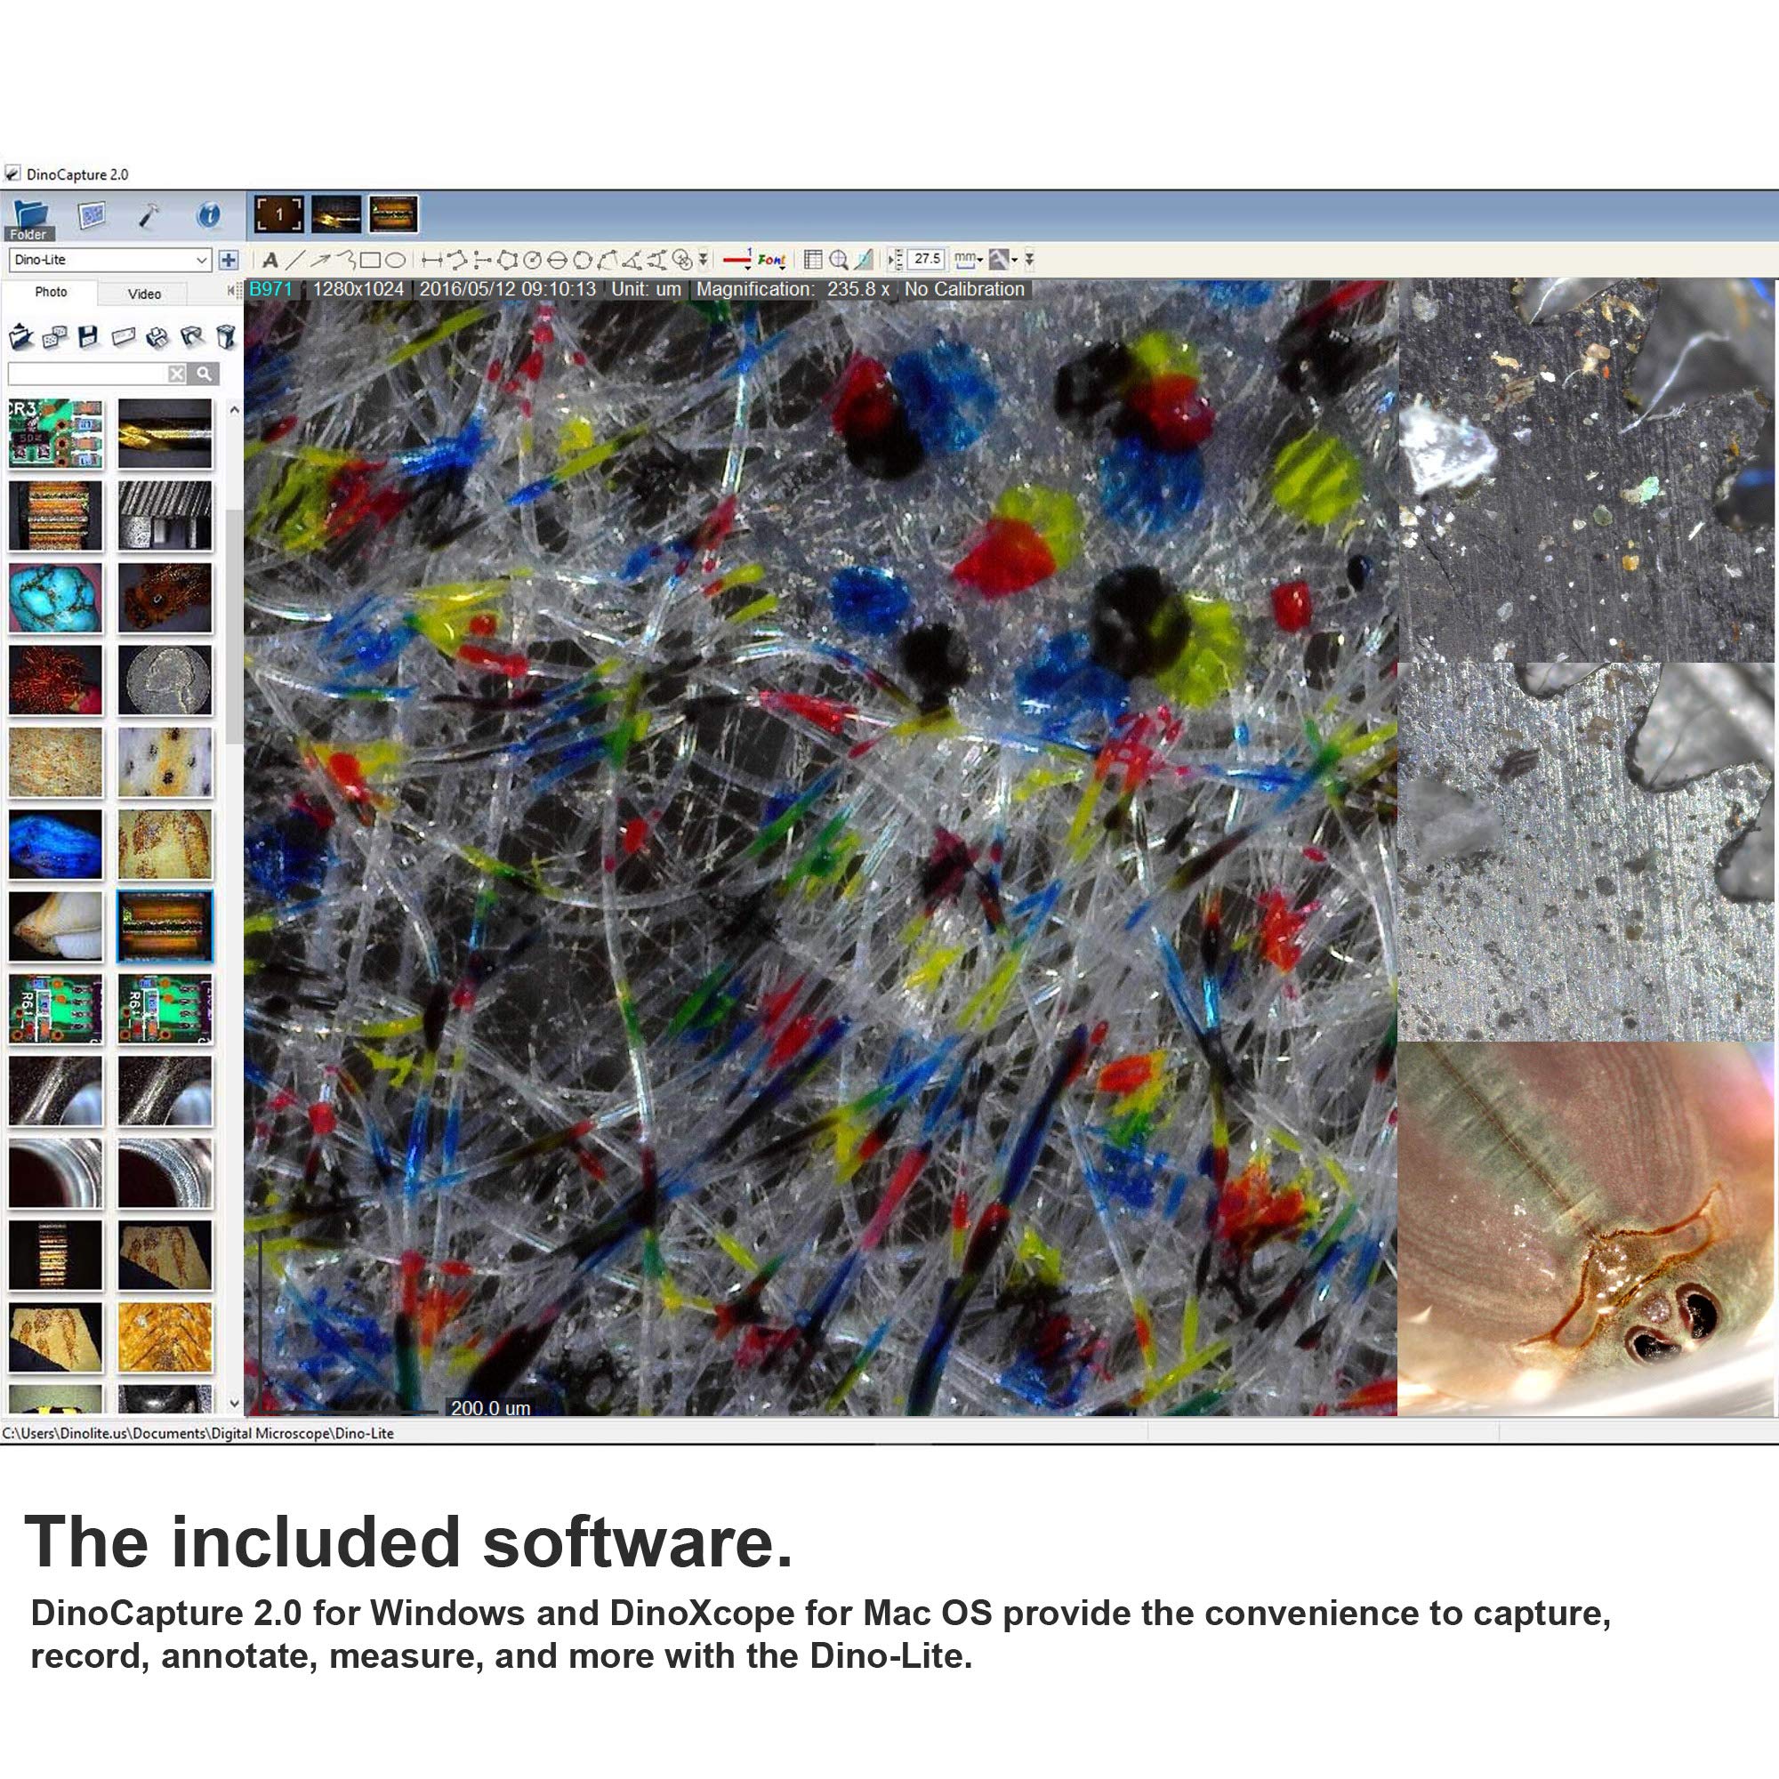The image size is (1779, 1779).
Task: Click the 27.5 magnification input field
Action: click(927, 260)
